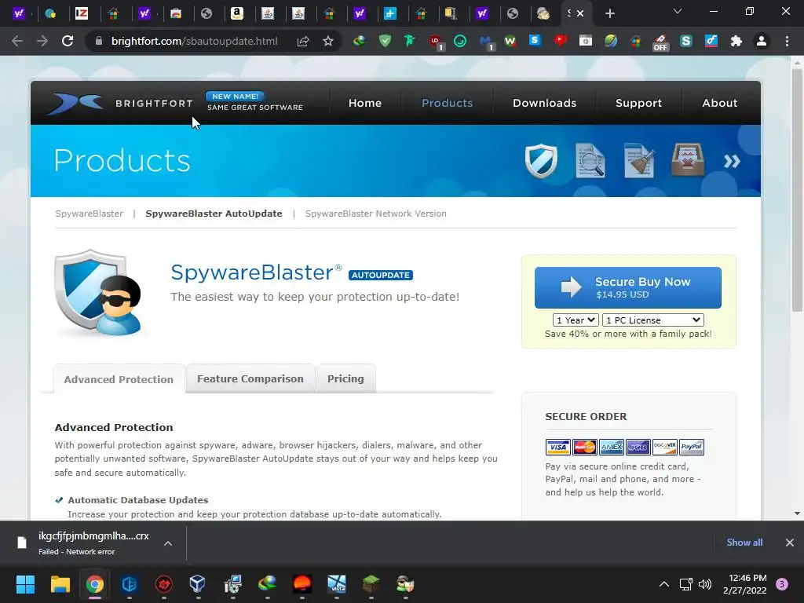Go forward with the browser arrow
The height and width of the screenshot is (603, 804).
tap(42, 41)
